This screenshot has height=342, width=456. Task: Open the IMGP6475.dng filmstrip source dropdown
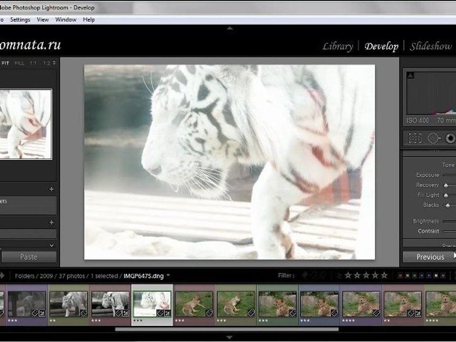(168, 275)
